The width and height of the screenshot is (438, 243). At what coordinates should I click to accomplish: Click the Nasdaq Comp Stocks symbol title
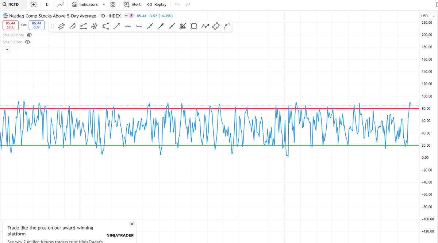click(65, 16)
